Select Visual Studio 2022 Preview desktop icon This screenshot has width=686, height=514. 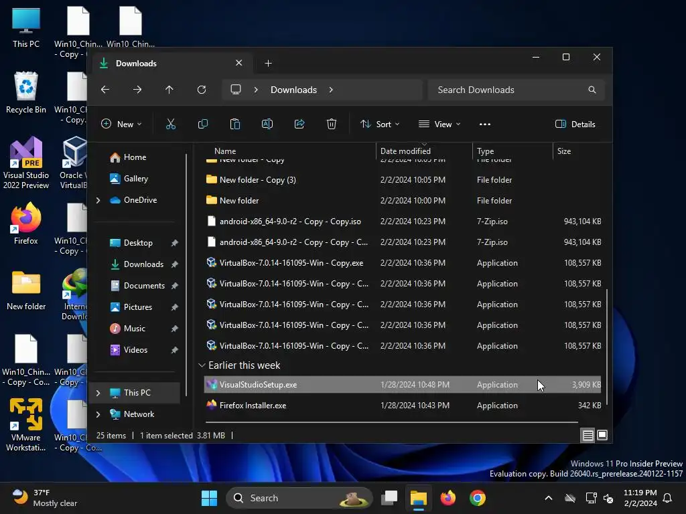click(26, 163)
